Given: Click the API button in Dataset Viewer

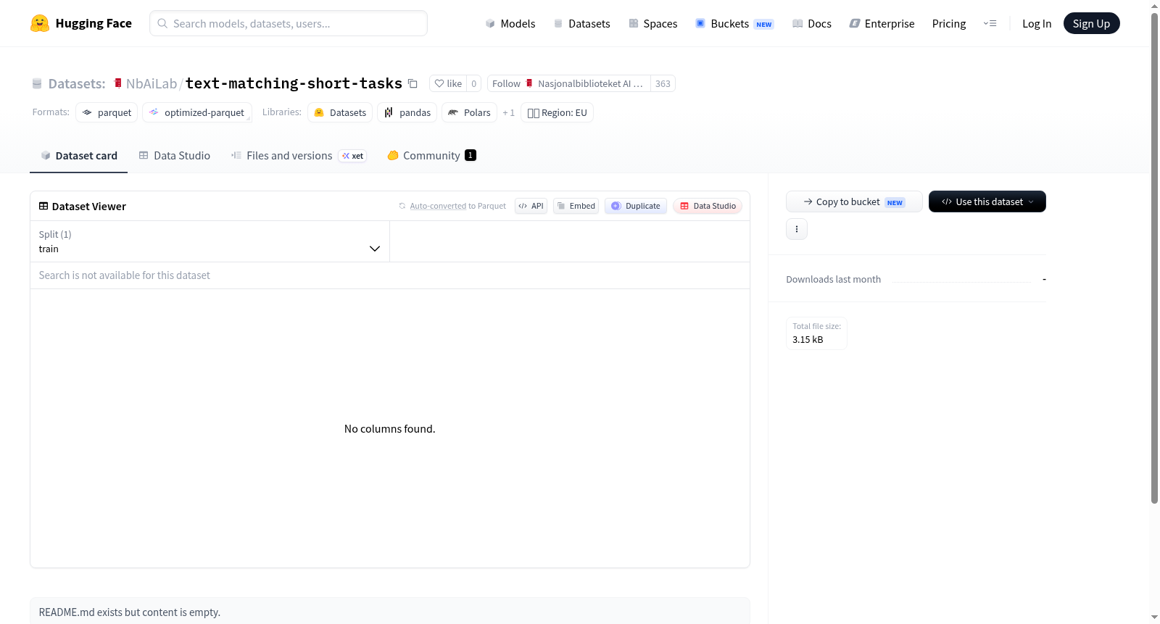Looking at the screenshot, I should (x=531, y=206).
